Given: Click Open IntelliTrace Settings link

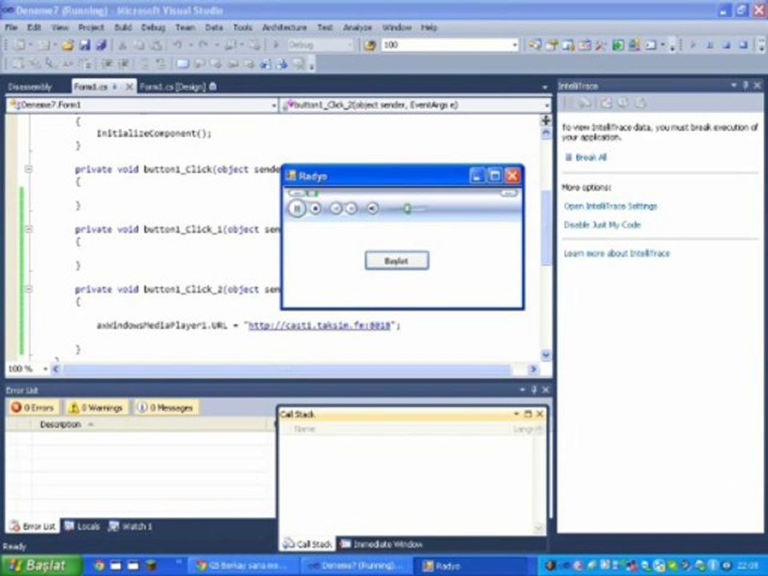Looking at the screenshot, I should 610,206.
